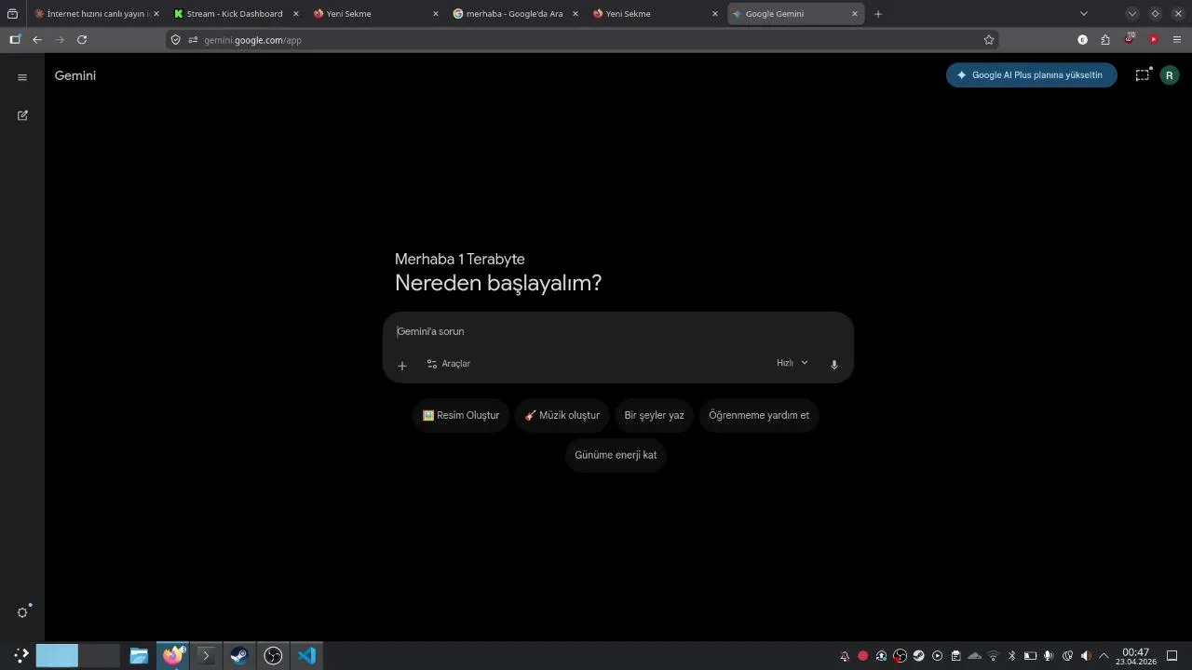The image size is (1192, 670).
Task: Open the Wi-Fi network tray icon
Action: (x=994, y=656)
